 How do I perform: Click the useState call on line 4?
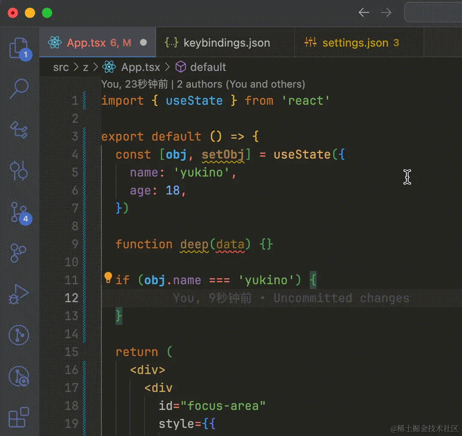302,155
